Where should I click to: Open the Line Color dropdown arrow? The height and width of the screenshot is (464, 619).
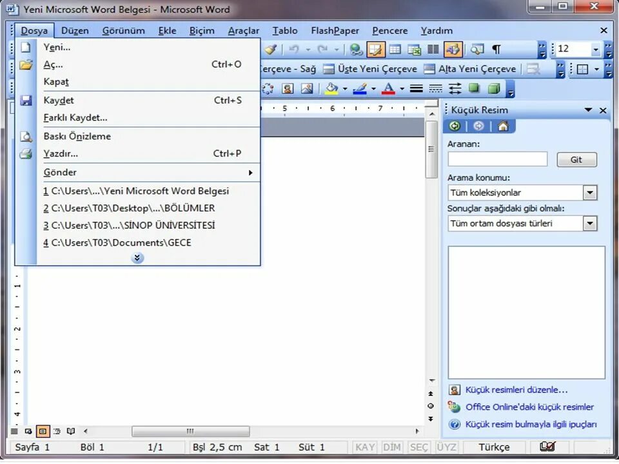coord(373,88)
